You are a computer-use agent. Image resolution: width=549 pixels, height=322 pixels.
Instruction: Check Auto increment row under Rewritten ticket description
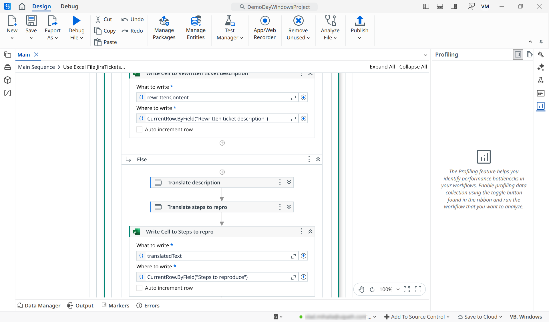(140, 130)
